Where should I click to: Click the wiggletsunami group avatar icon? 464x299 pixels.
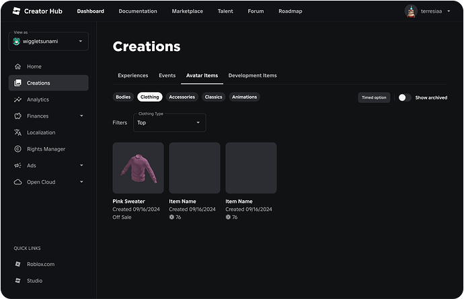17,42
